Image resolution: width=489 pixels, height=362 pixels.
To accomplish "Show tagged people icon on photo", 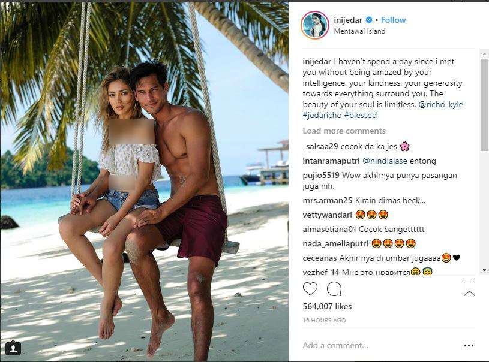I will [x=13, y=349].
